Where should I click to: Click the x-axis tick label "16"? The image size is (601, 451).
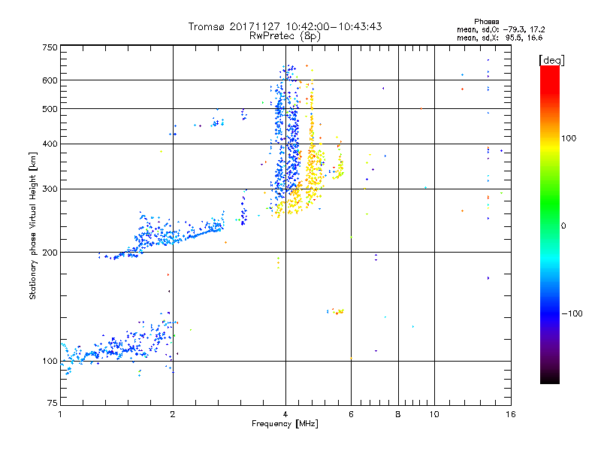[510, 414]
